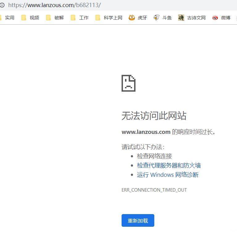The height and width of the screenshot is (236, 237).
Task: Open the 破解 bookmarks folder
Action: [x=55, y=18]
